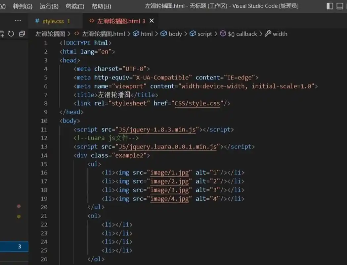Screen dimensions: 347x265
Task: Click the JS/jquery-1.8.3.min.js src link
Action: (x=158, y=130)
